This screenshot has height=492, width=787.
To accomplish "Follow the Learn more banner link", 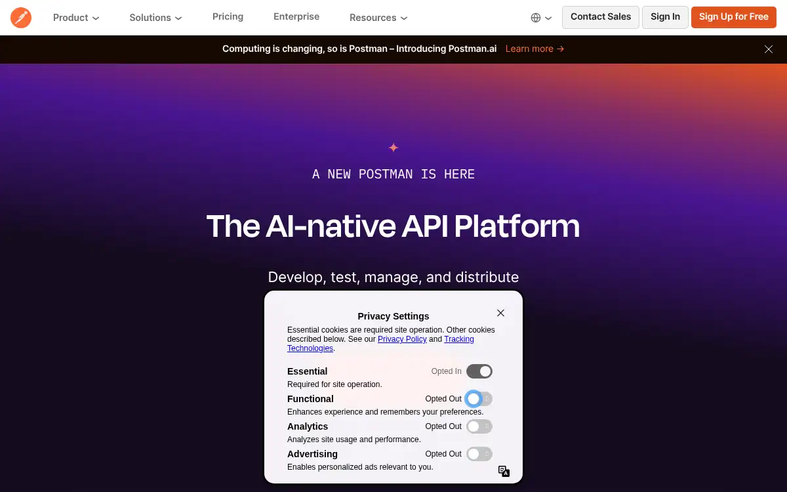I will point(535,49).
